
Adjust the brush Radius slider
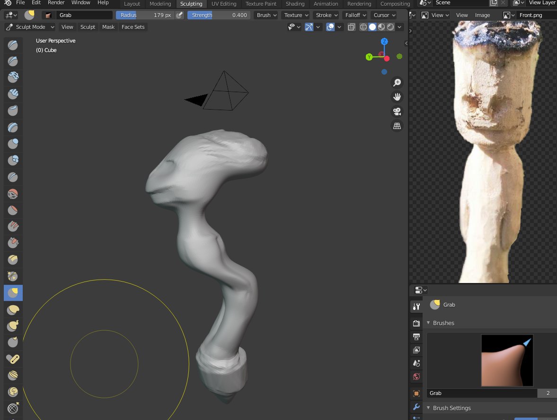coord(145,15)
